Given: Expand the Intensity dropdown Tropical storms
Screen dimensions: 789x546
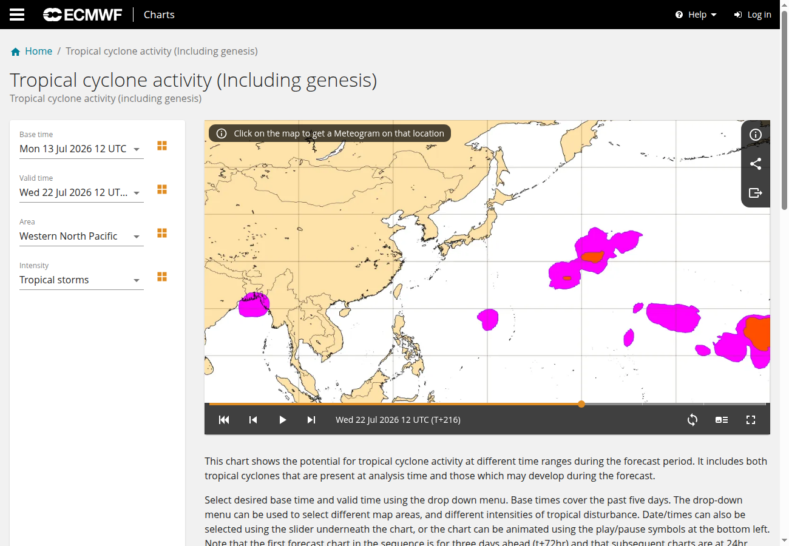Looking at the screenshot, I should pos(81,280).
